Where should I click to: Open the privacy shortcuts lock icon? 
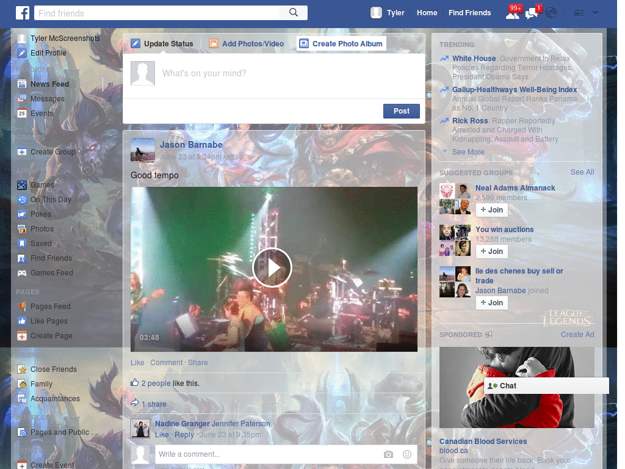579,12
